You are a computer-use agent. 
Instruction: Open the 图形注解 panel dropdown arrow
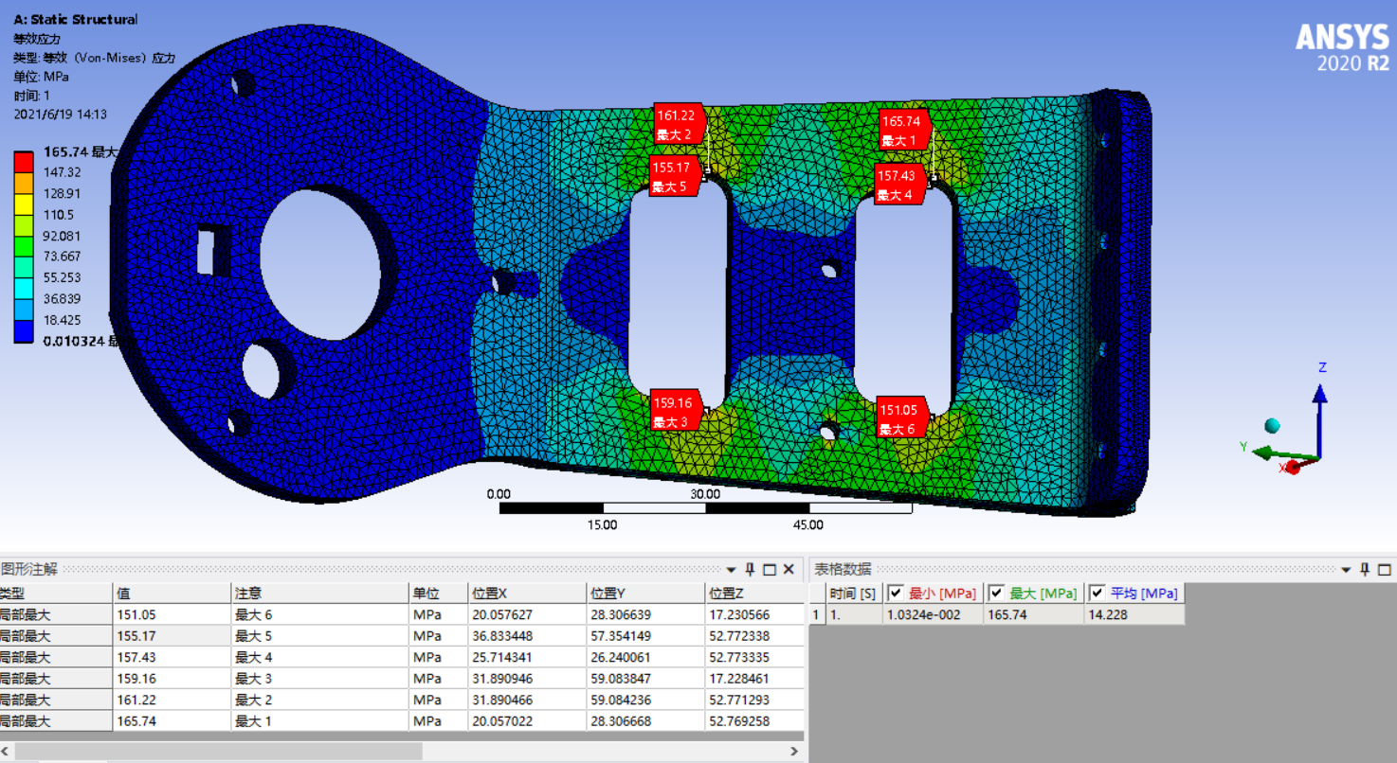(x=731, y=570)
